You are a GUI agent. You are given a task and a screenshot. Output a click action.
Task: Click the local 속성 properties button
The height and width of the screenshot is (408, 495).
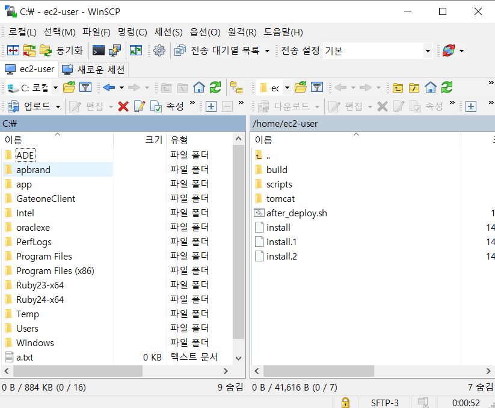point(167,106)
